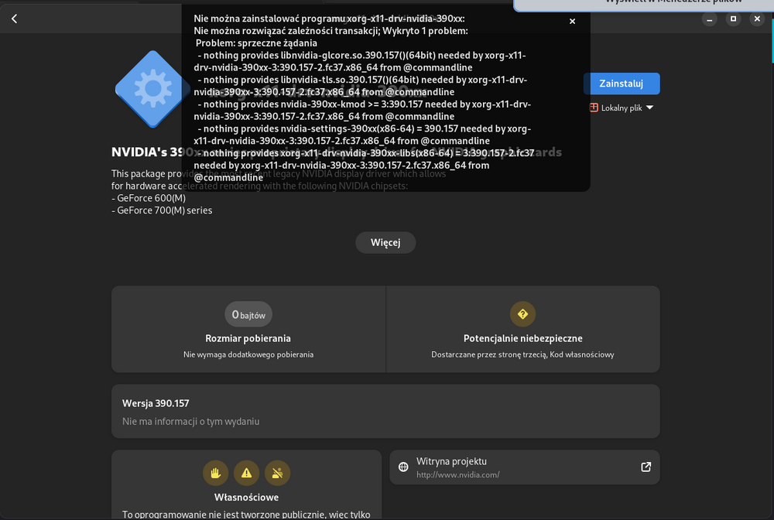The image size is (774, 520).
Task: Expand the description with Więcej button
Action: pos(385,242)
